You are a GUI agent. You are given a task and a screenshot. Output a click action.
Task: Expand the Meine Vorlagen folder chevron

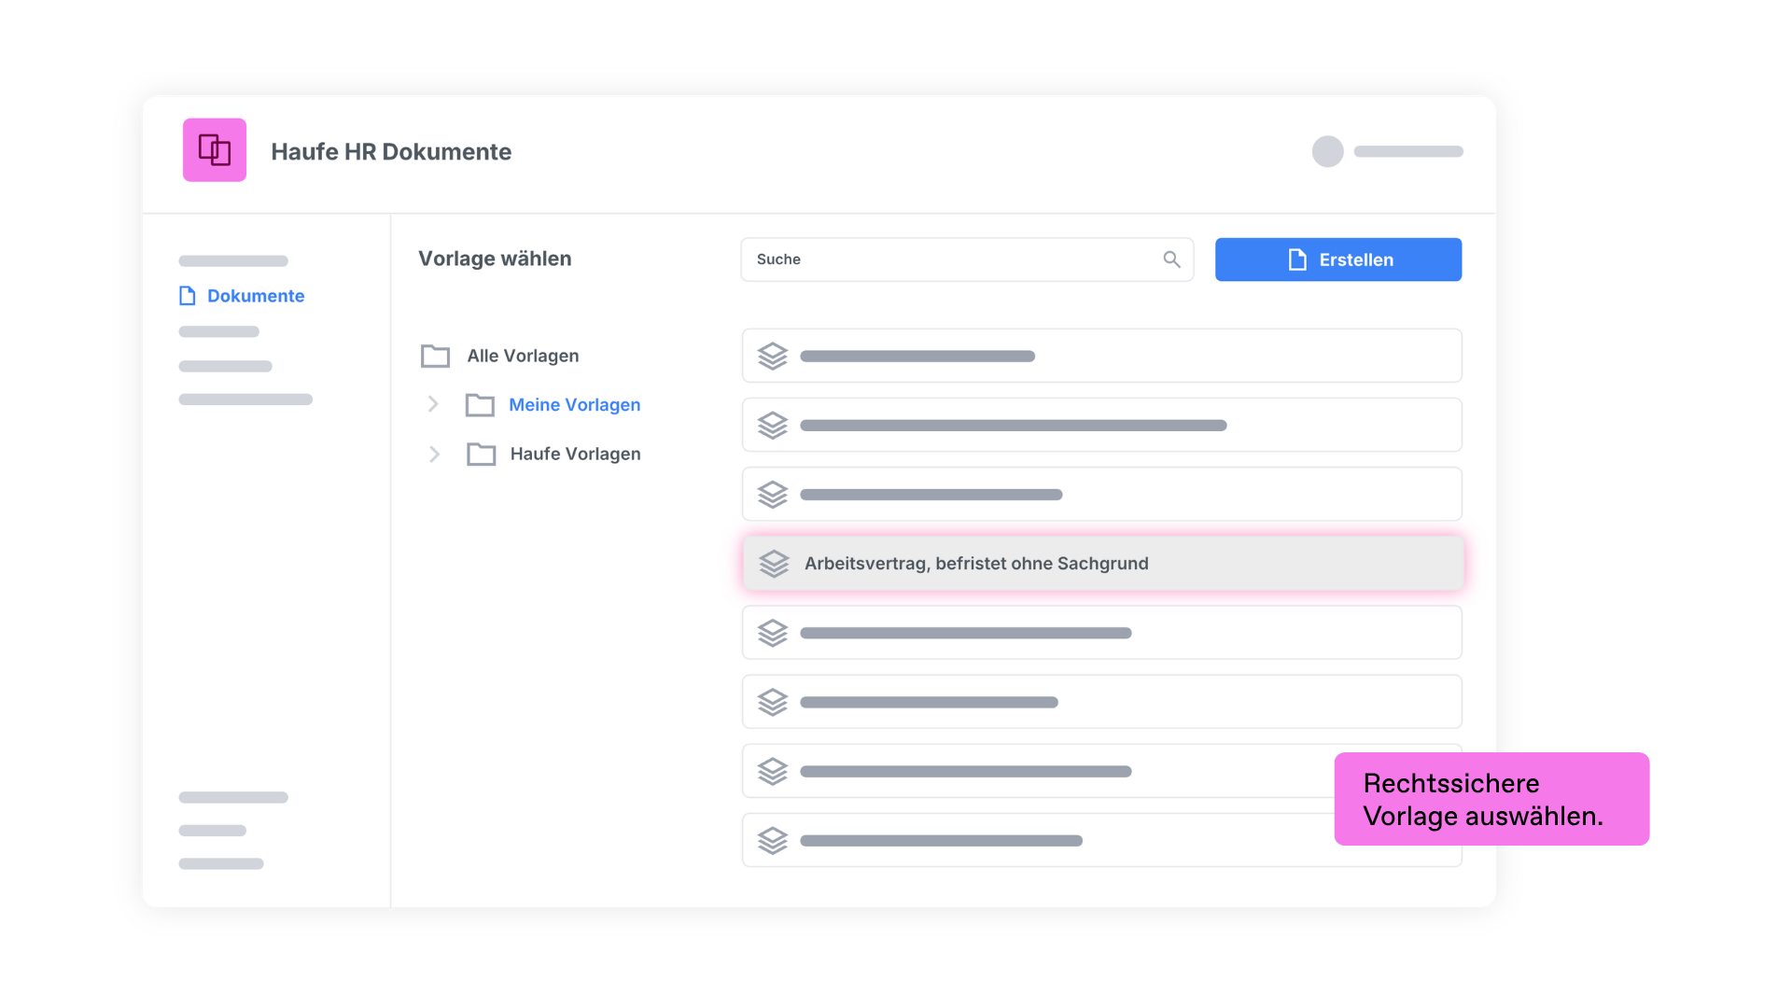coord(433,404)
